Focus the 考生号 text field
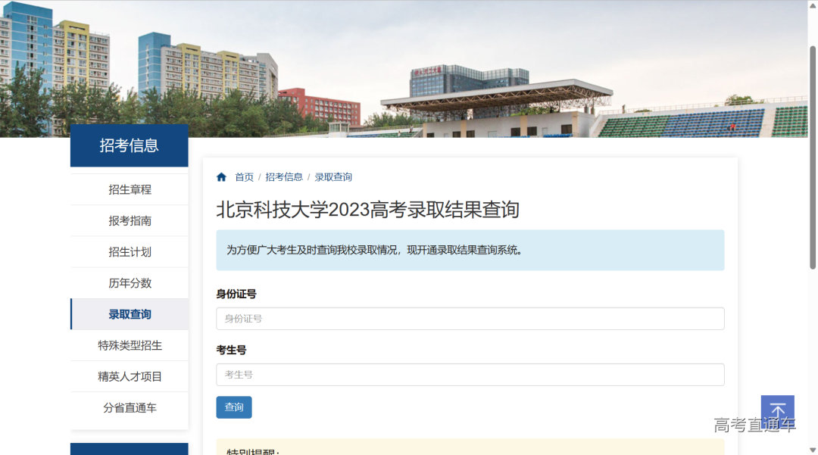The image size is (818, 455). [x=470, y=374]
